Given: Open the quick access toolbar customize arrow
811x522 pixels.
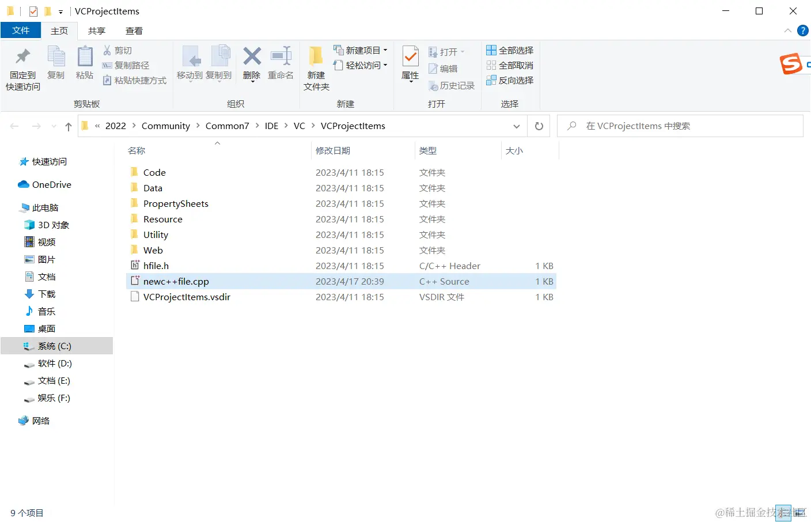Looking at the screenshot, I should pos(60,12).
